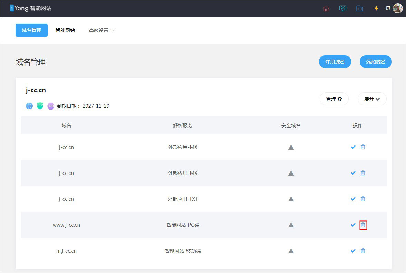Toggle the checkmark for www.j-cc.cn row

coord(353,225)
